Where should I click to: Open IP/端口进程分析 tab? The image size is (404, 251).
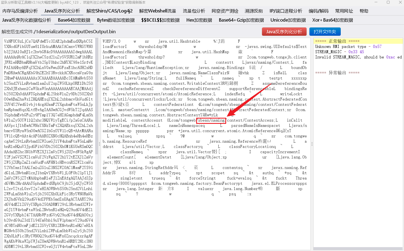point(286,11)
